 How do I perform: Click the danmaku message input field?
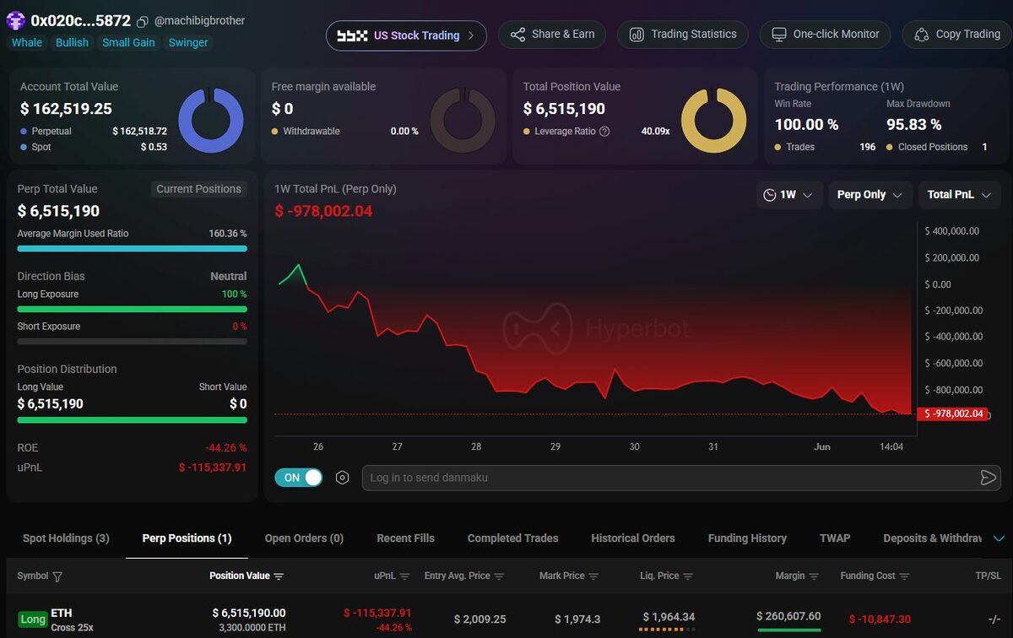click(669, 478)
